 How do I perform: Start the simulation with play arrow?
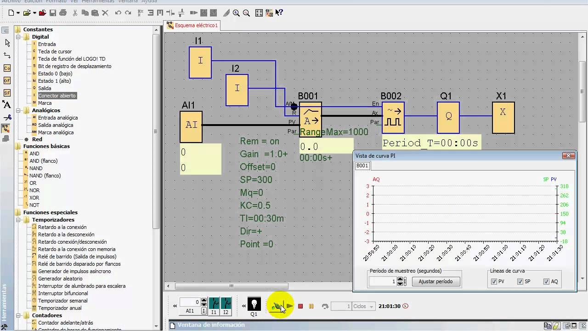pos(289,306)
